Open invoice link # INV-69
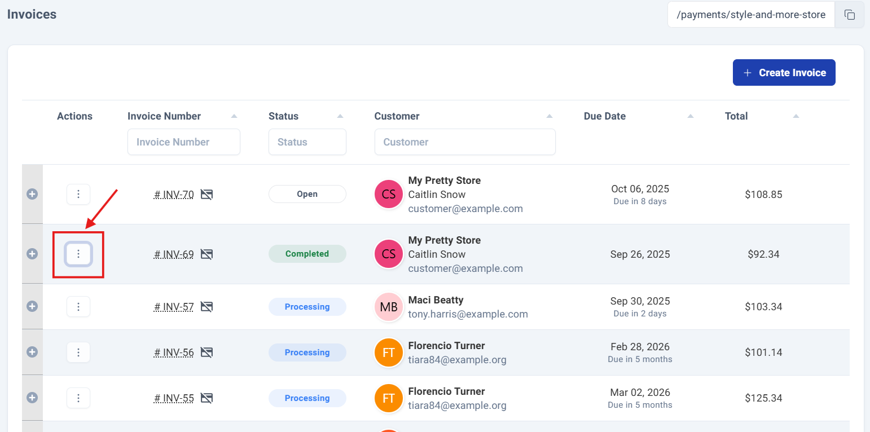 click(174, 254)
